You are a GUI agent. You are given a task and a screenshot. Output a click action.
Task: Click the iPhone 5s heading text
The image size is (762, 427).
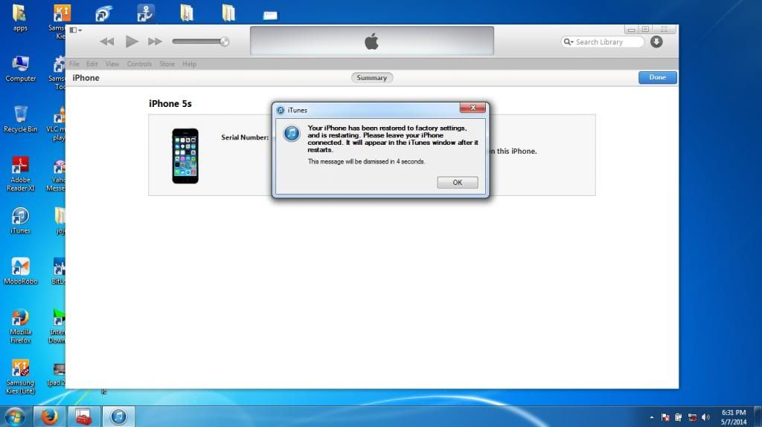click(170, 104)
